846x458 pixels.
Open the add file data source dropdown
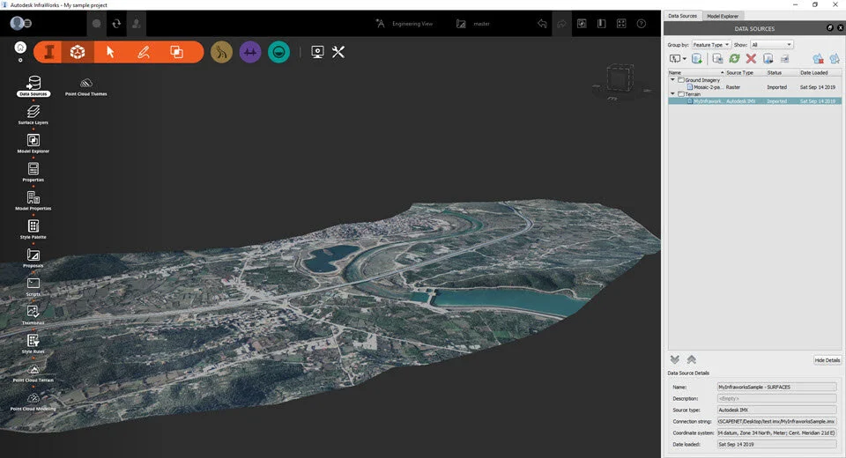click(678, 58)
